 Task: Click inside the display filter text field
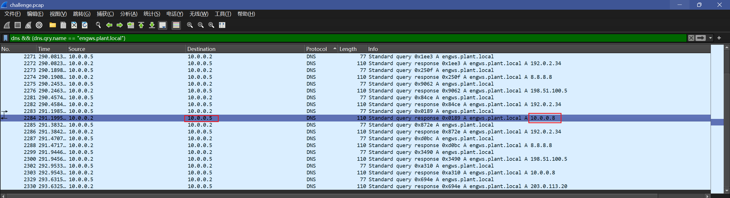(342, 38)
